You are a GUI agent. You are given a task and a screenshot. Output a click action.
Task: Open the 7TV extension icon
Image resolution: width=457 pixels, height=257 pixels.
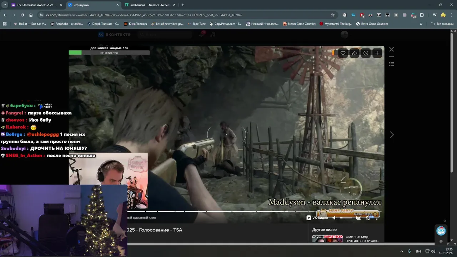coord(353,15)
